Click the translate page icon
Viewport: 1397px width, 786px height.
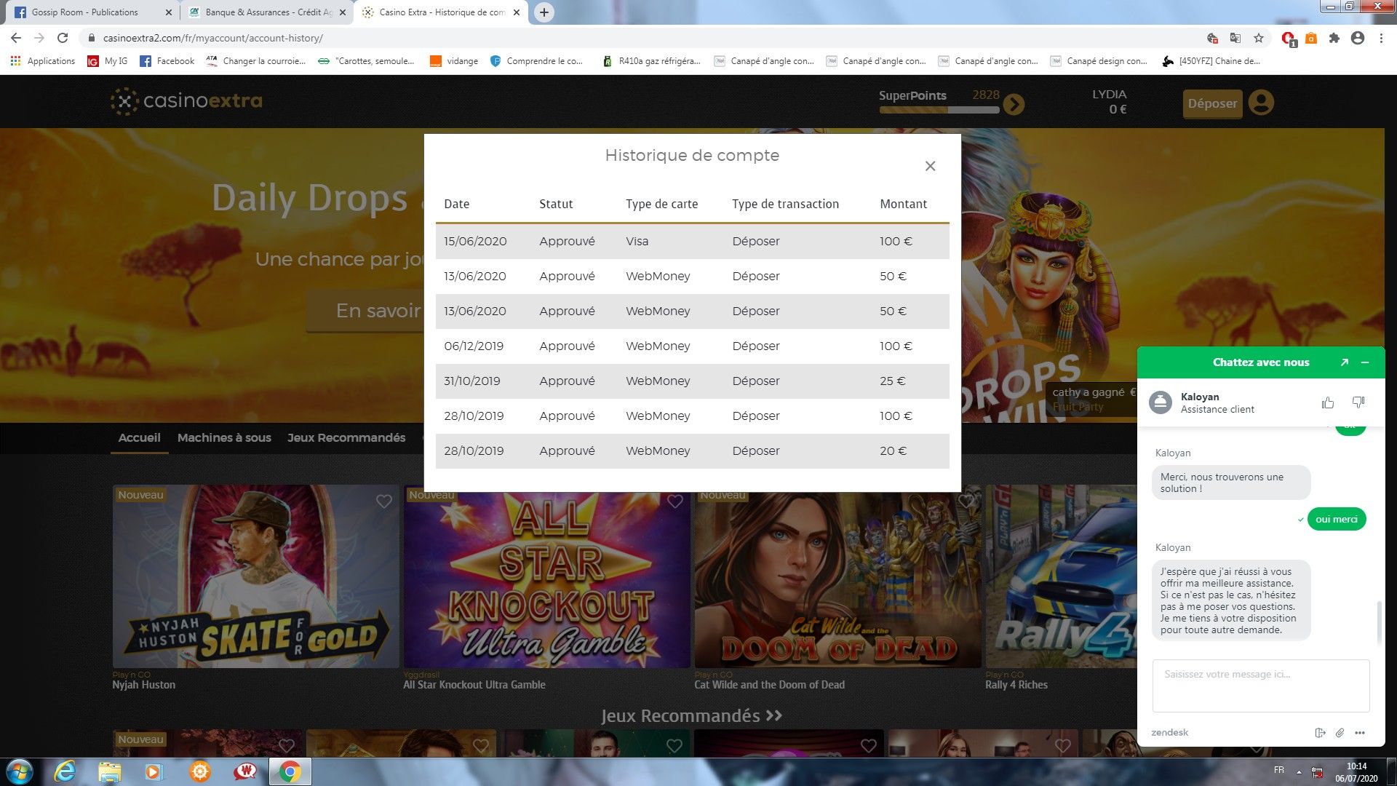point(1235,38)
